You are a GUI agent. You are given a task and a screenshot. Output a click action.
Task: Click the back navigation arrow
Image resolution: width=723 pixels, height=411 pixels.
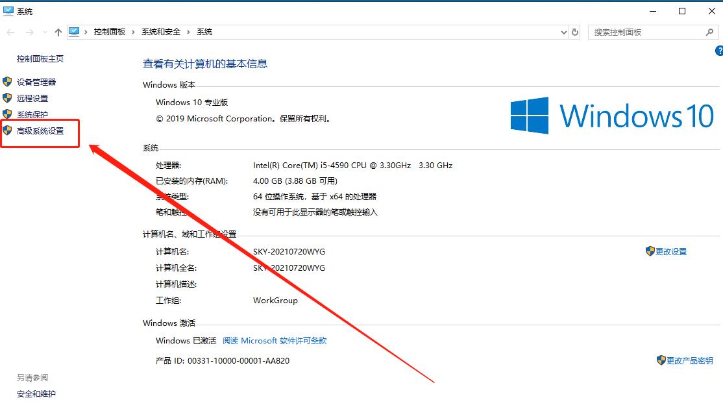(x=10, y=32)
